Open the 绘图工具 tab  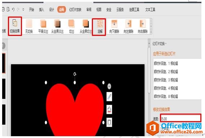[134, 9]
